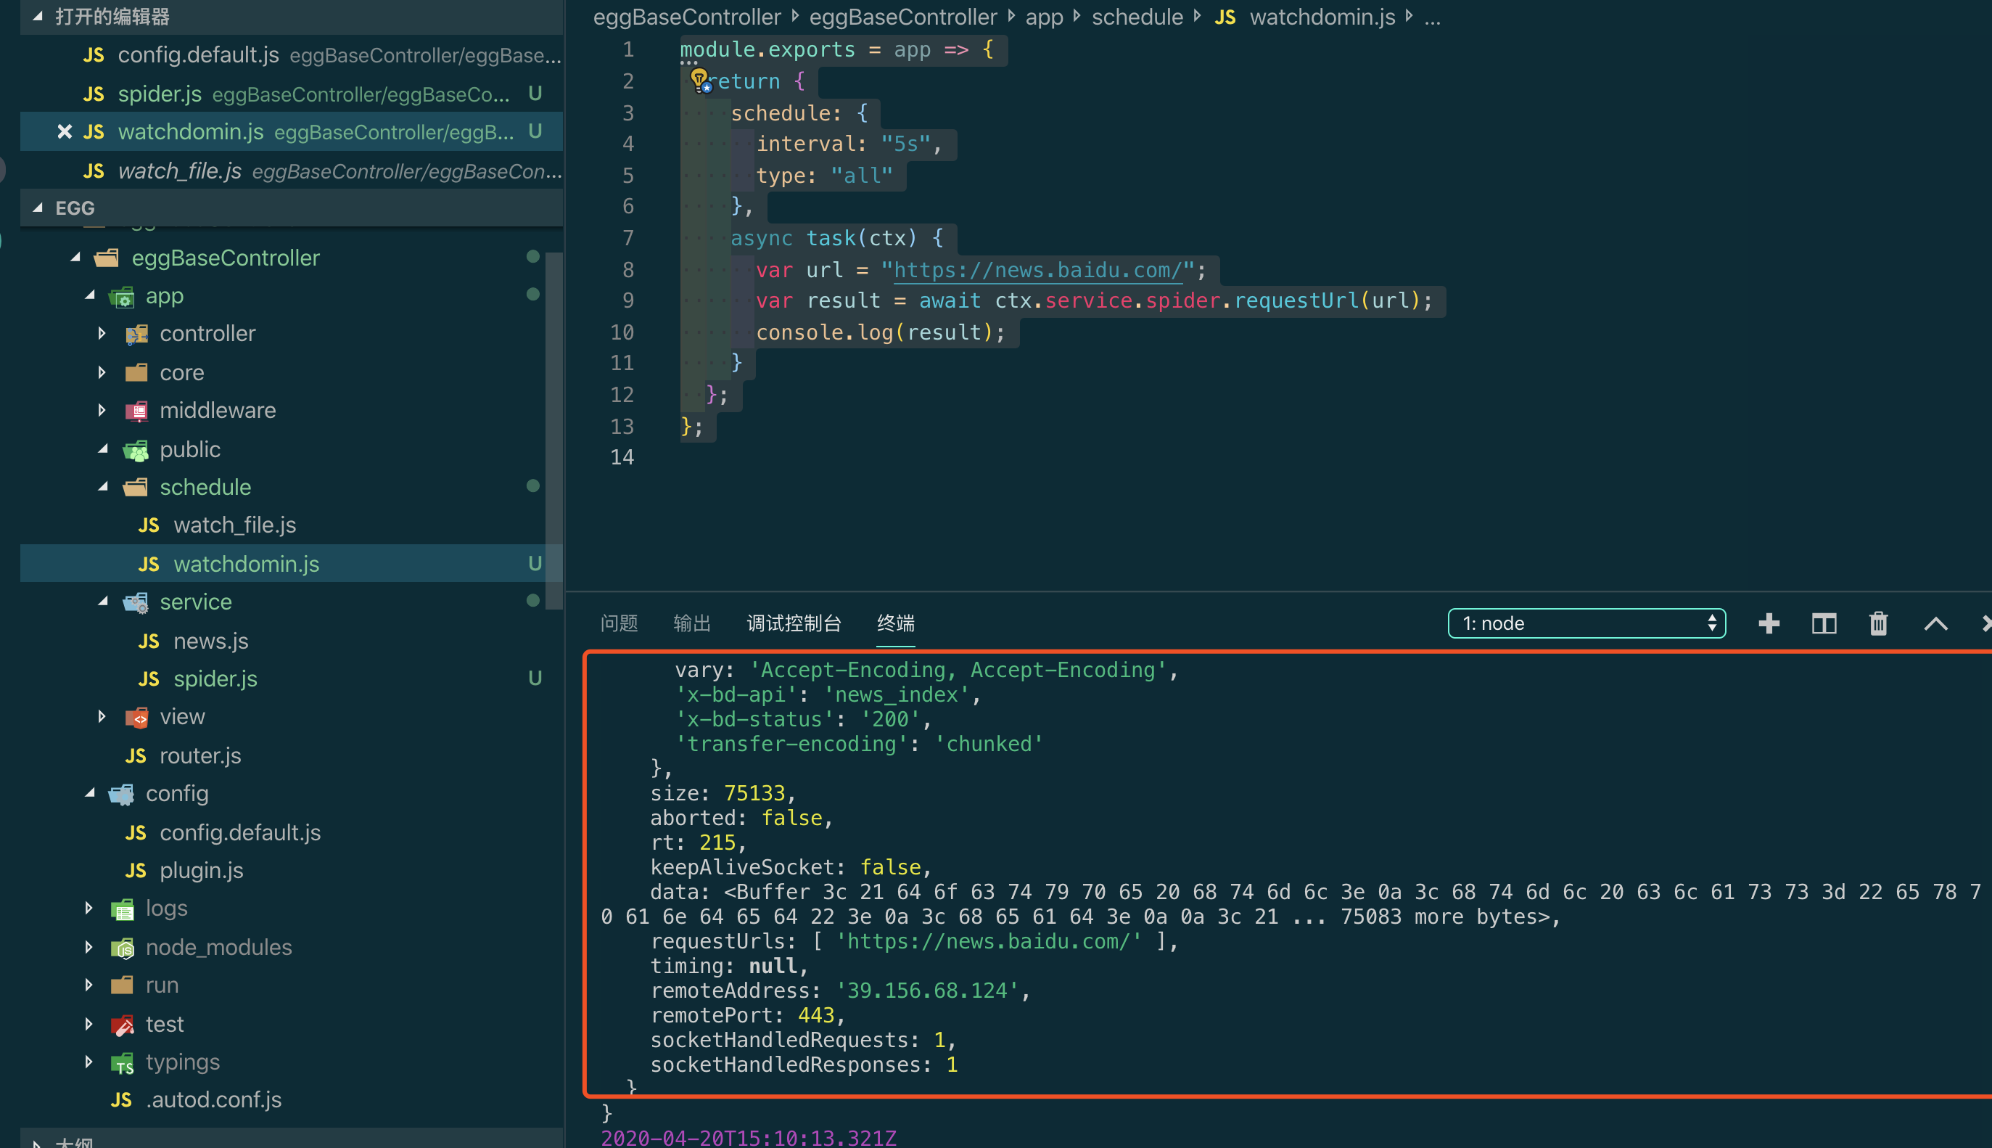Viewport: 1992px width, 1148px height.
Task: Split the terminal panel
Action: click(x=1824, y=623)
